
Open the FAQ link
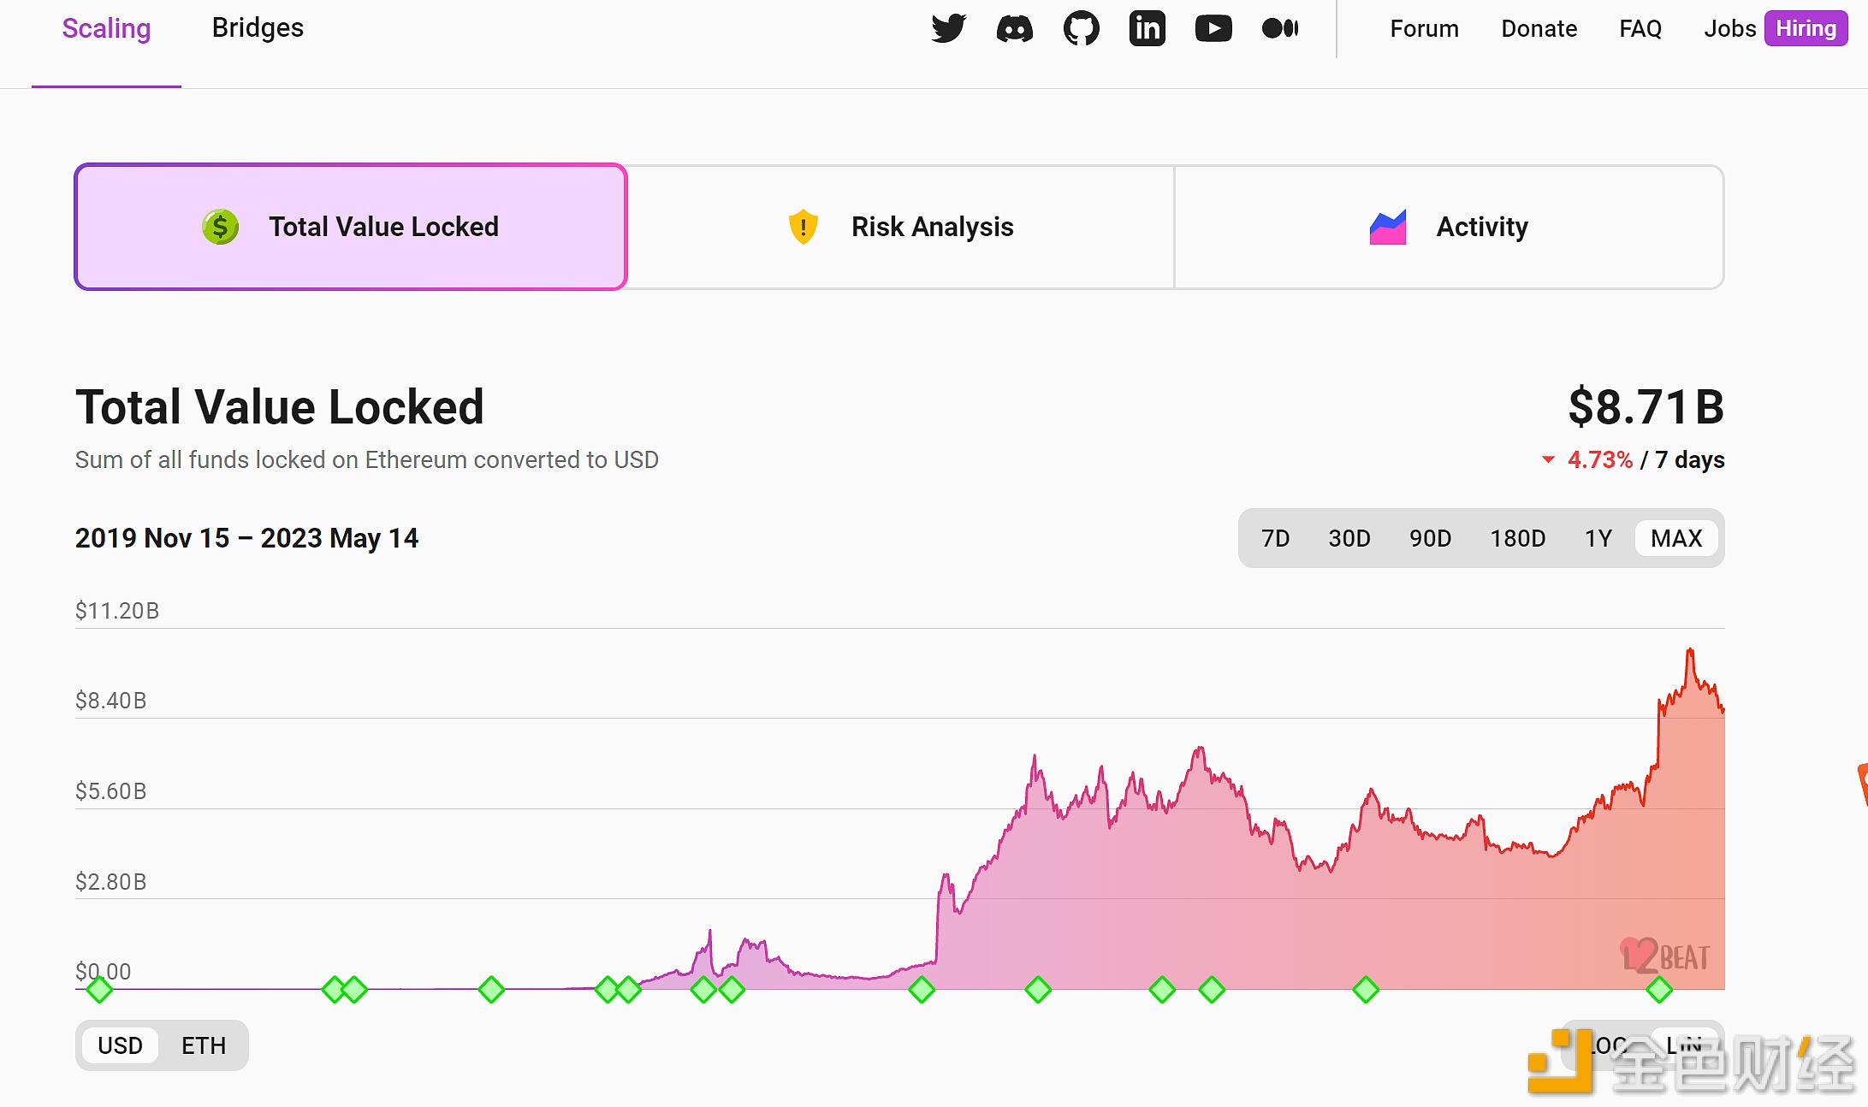click(1640, 28)
